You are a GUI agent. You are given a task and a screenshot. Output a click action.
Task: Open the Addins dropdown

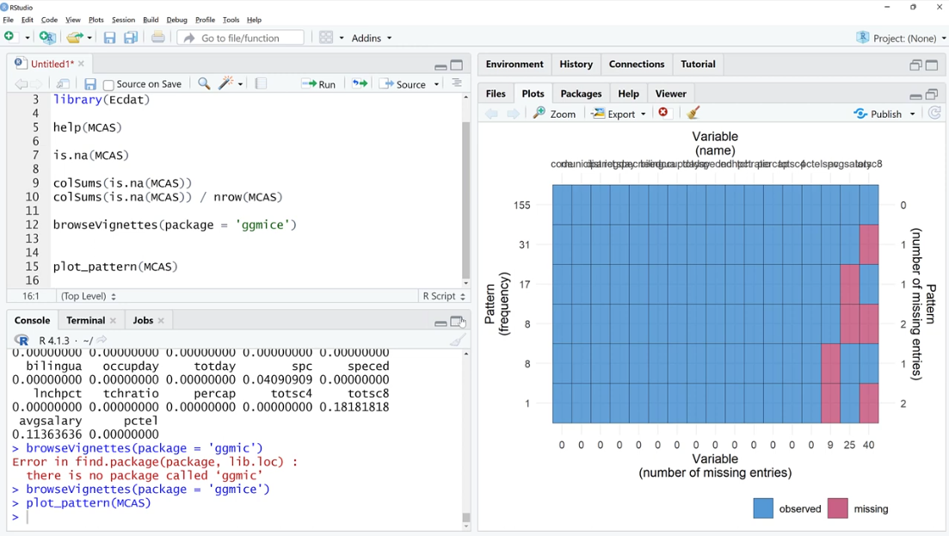[x=372, y=38]
